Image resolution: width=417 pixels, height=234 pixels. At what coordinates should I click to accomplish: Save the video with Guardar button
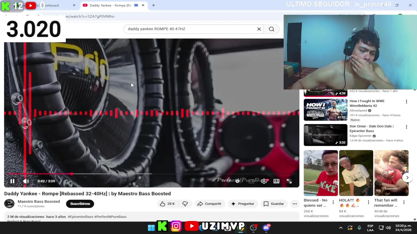tap(274, 204)
